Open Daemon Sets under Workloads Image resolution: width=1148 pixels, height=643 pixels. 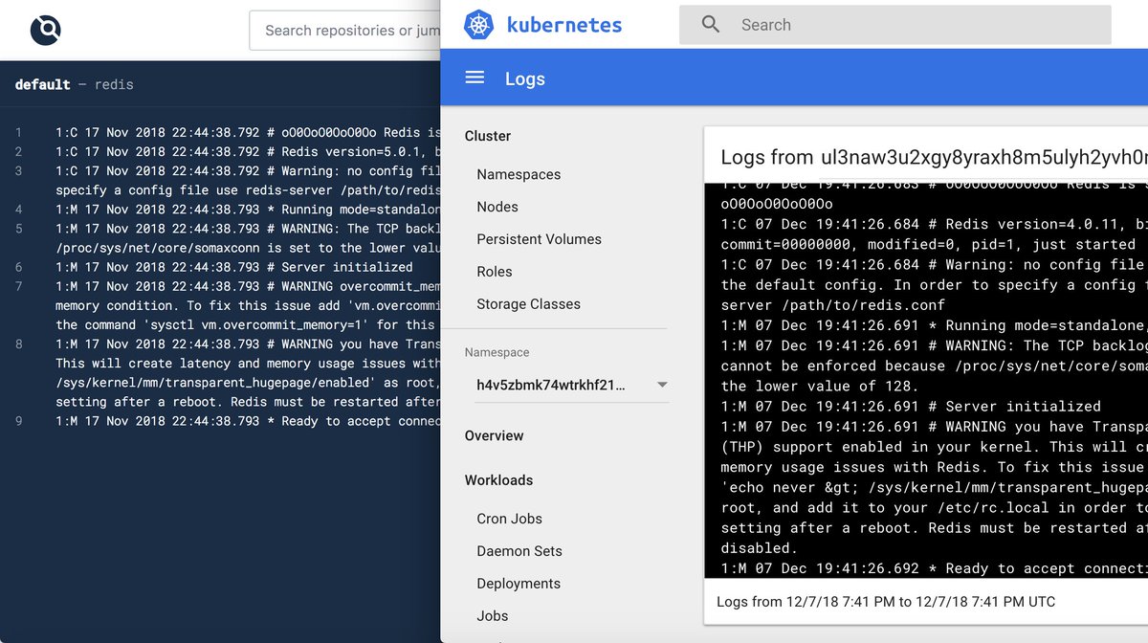point(519,551)
